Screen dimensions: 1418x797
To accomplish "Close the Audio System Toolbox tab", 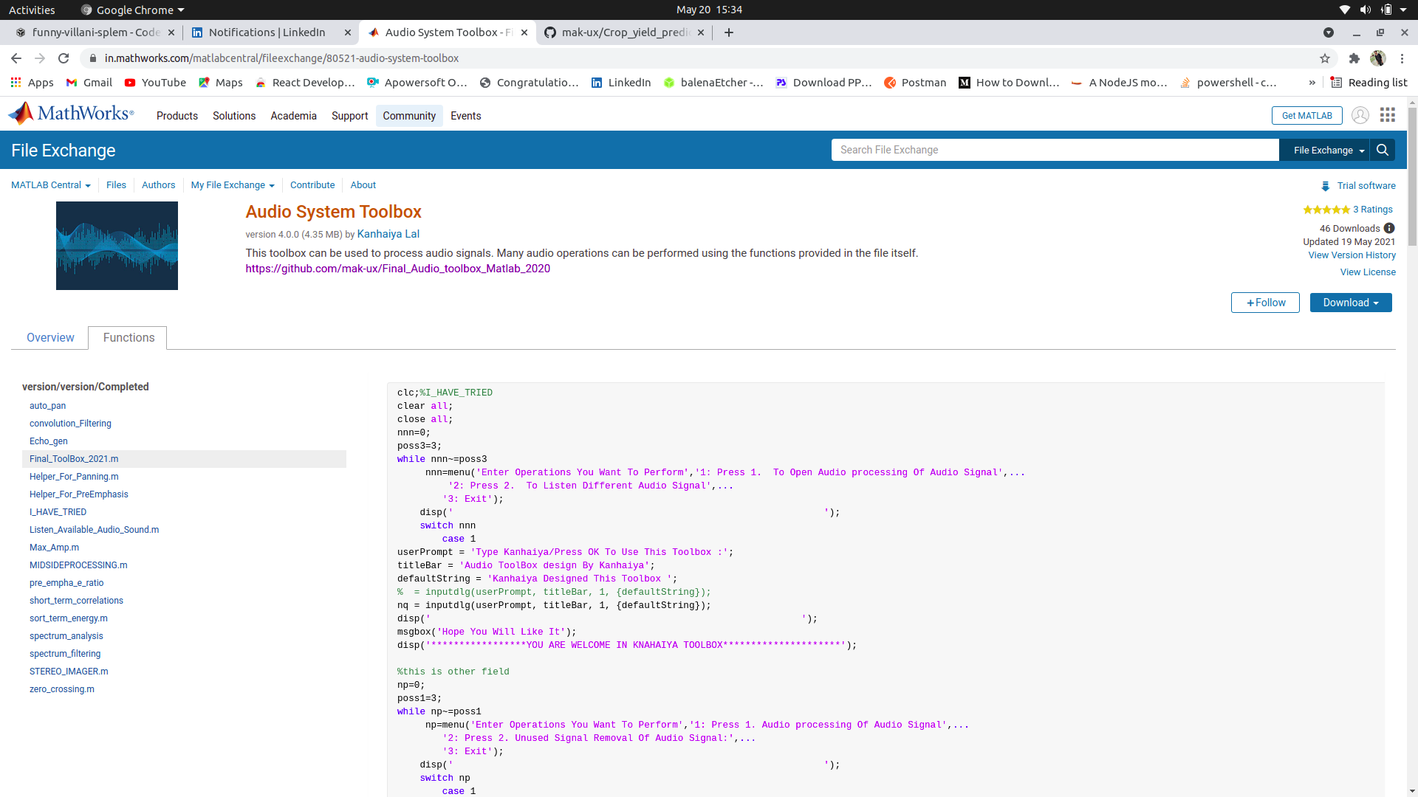I will pyautogui.click(x=524, y=32).
